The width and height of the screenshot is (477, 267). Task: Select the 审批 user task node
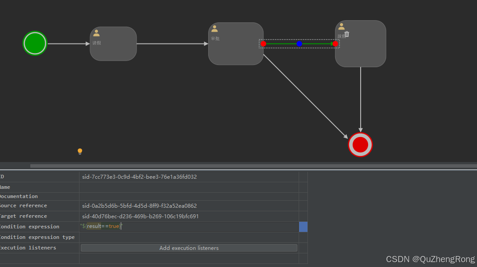pos(236,44)
